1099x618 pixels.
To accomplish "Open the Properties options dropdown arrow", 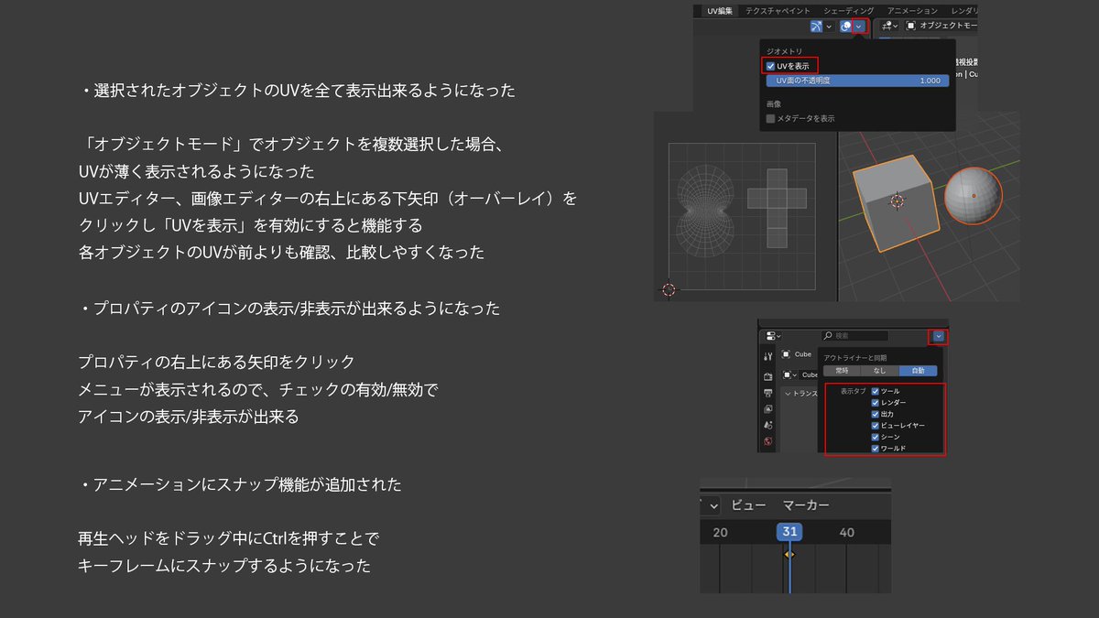I will click(x=939, y=337).
